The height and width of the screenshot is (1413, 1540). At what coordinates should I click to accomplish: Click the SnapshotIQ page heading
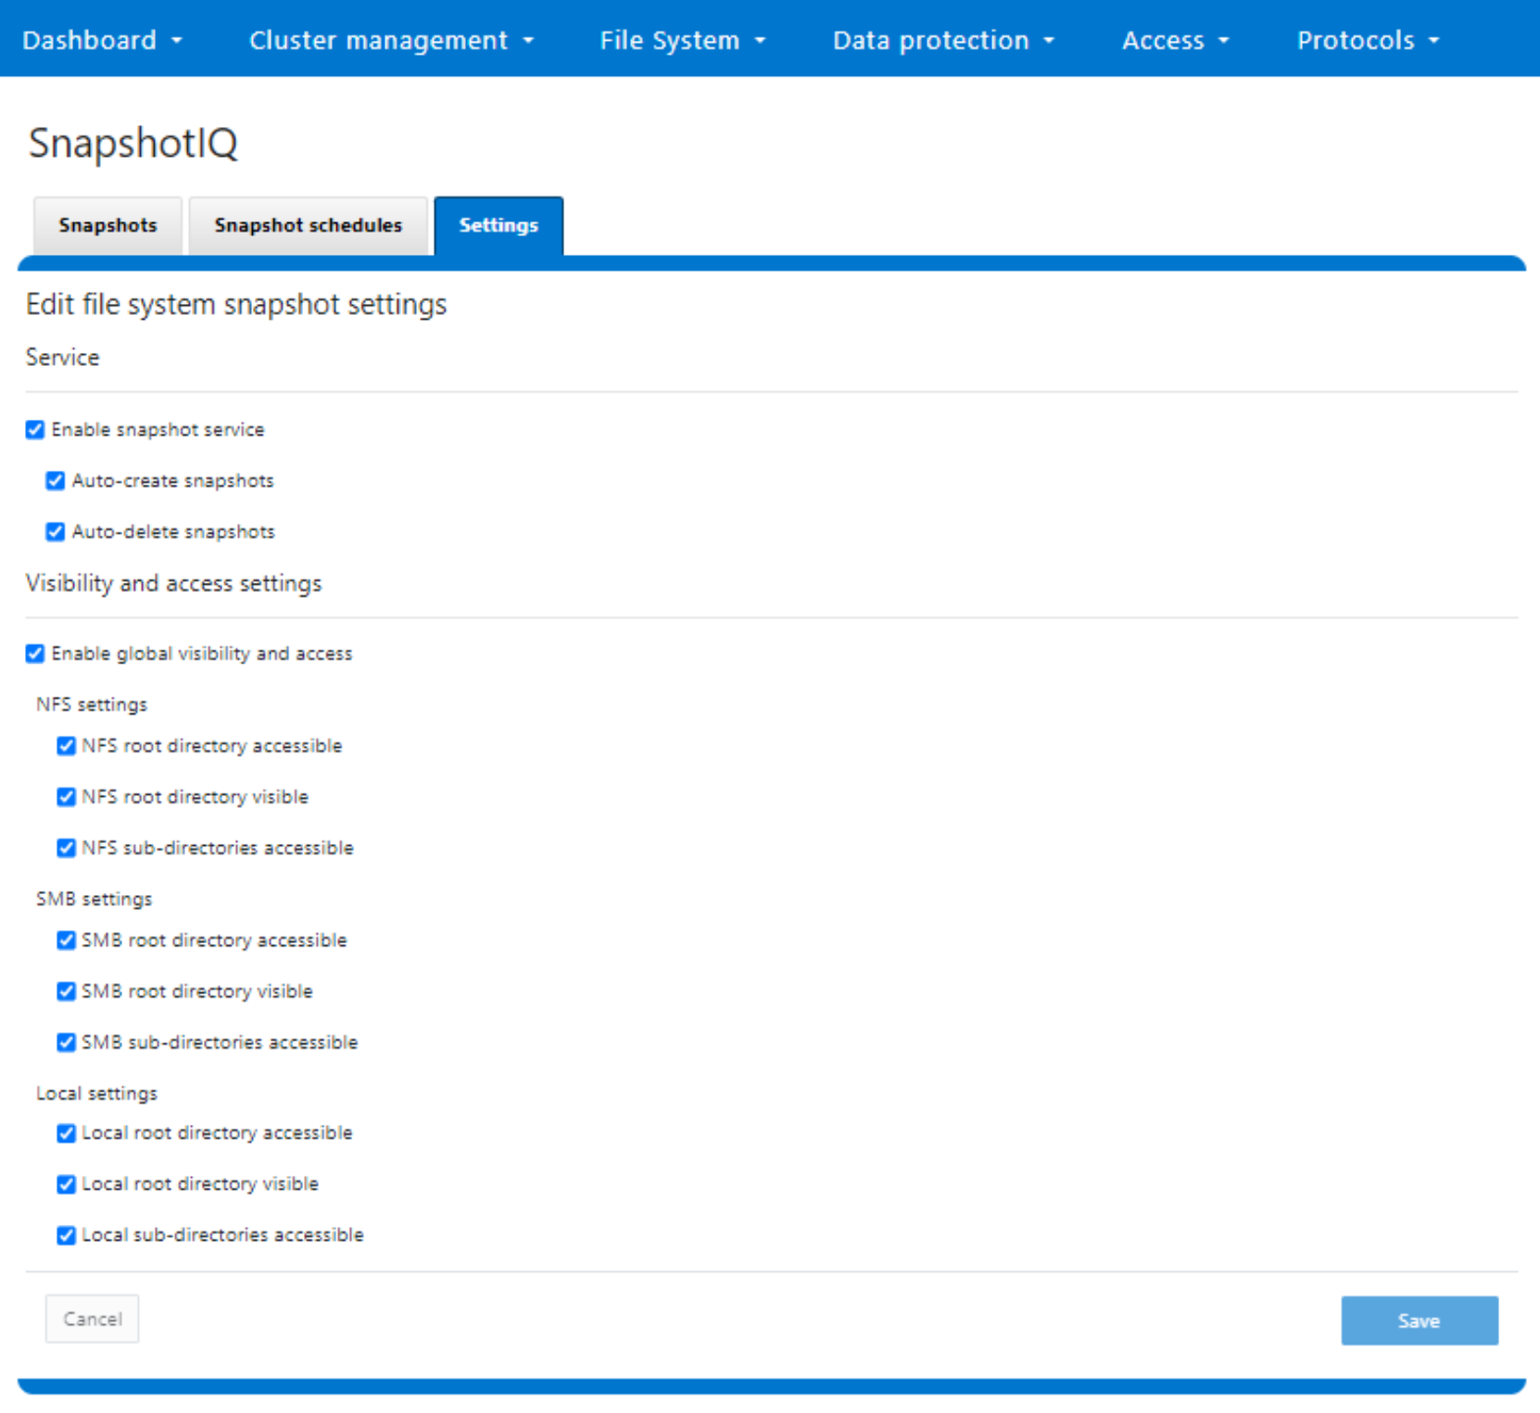pos(133,143)
